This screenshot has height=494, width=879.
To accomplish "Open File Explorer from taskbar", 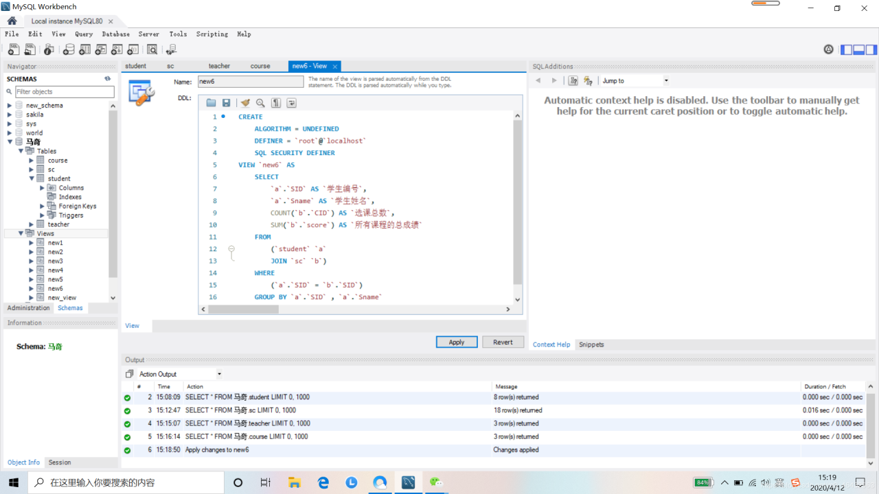I will pos(295,482).
